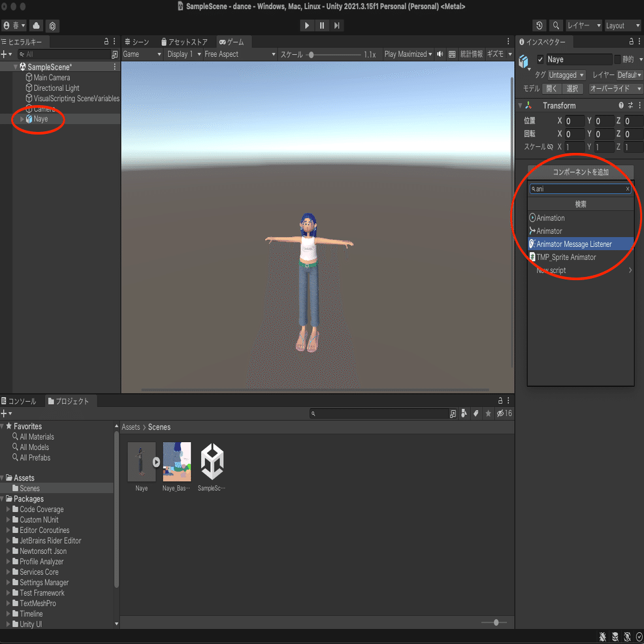Open SampleScene options kebab menu
Screen dimensions: 644x644
(x=114, y=67)
